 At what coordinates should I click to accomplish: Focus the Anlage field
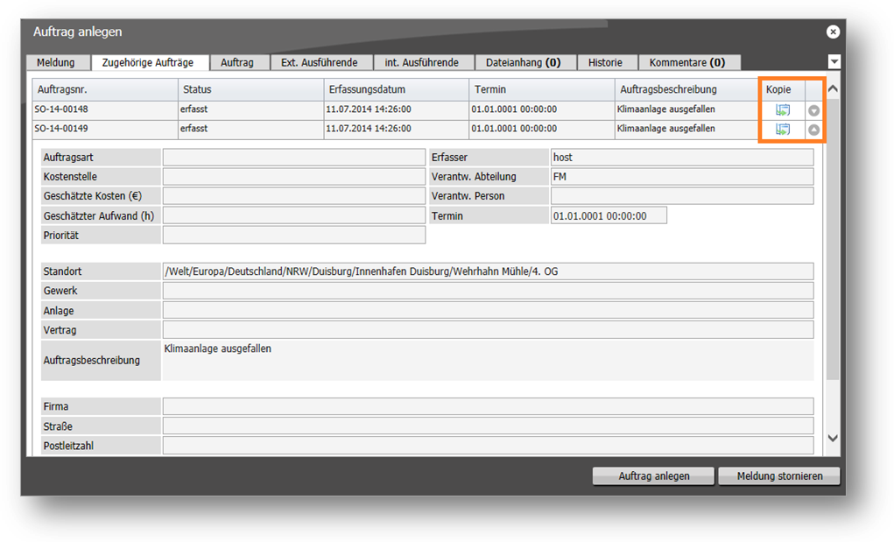[488, 310]
